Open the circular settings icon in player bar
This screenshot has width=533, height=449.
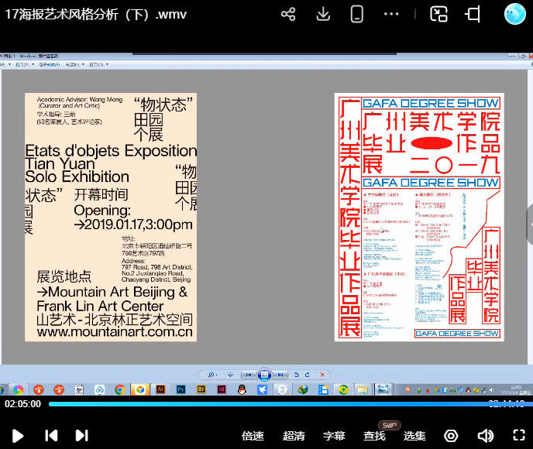pyautogui.click(x=451, y=436)
